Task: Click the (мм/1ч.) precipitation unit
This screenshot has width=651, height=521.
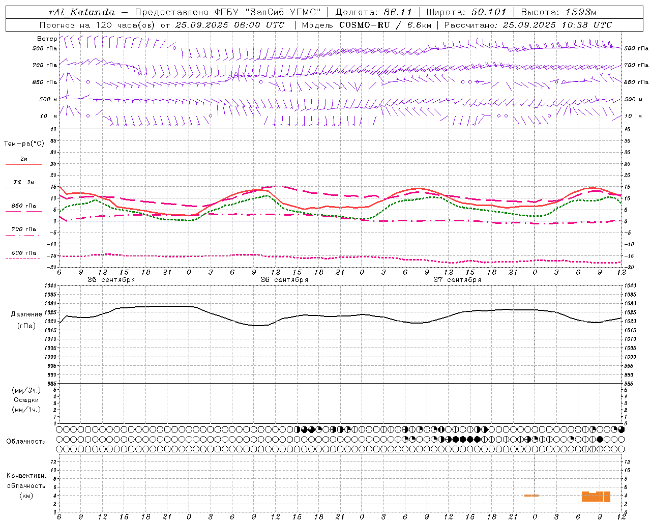Action: pos(26,410)
